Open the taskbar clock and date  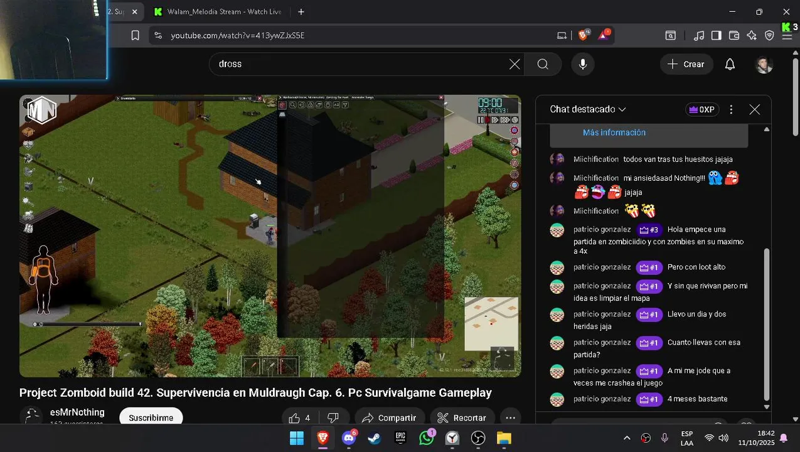pyautogui.click(x=756, y=438)
